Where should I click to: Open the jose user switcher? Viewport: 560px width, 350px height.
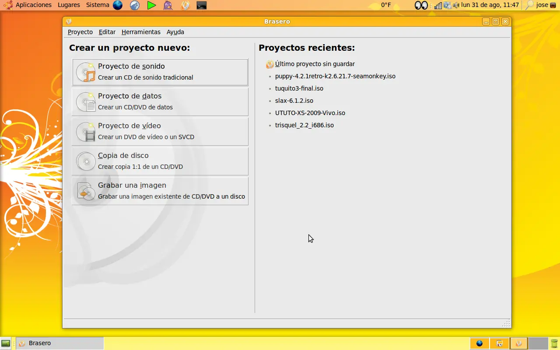(x=542, y=5)
